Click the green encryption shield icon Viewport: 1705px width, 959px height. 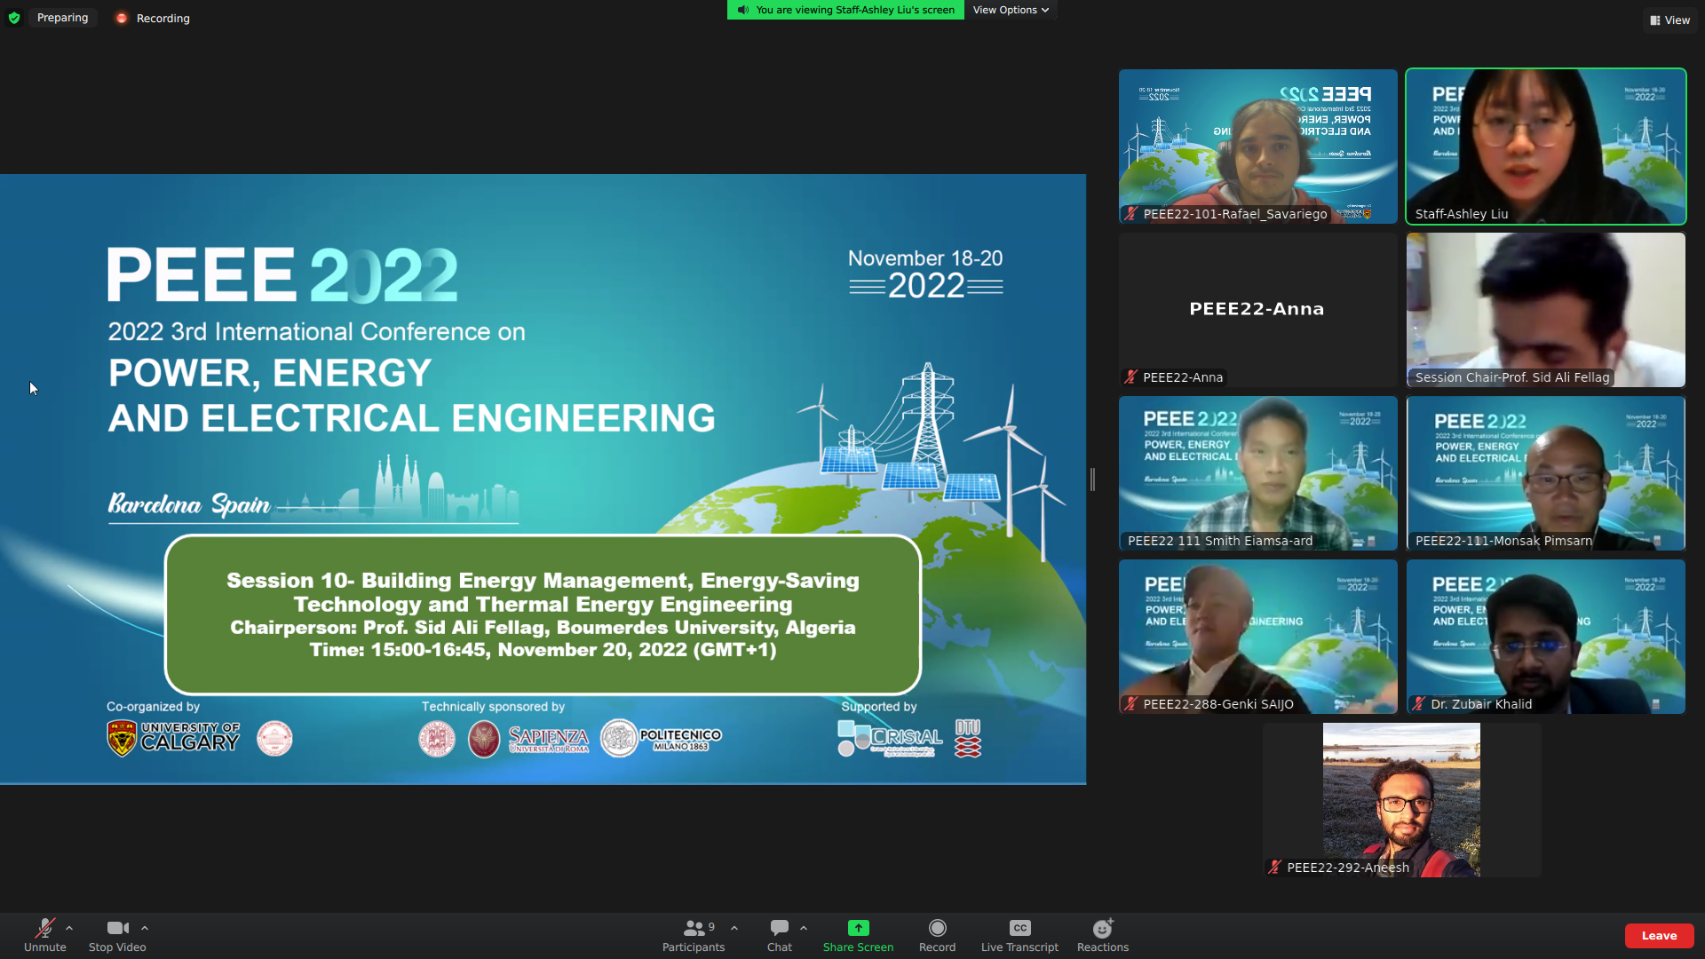[x=14, y=18]
